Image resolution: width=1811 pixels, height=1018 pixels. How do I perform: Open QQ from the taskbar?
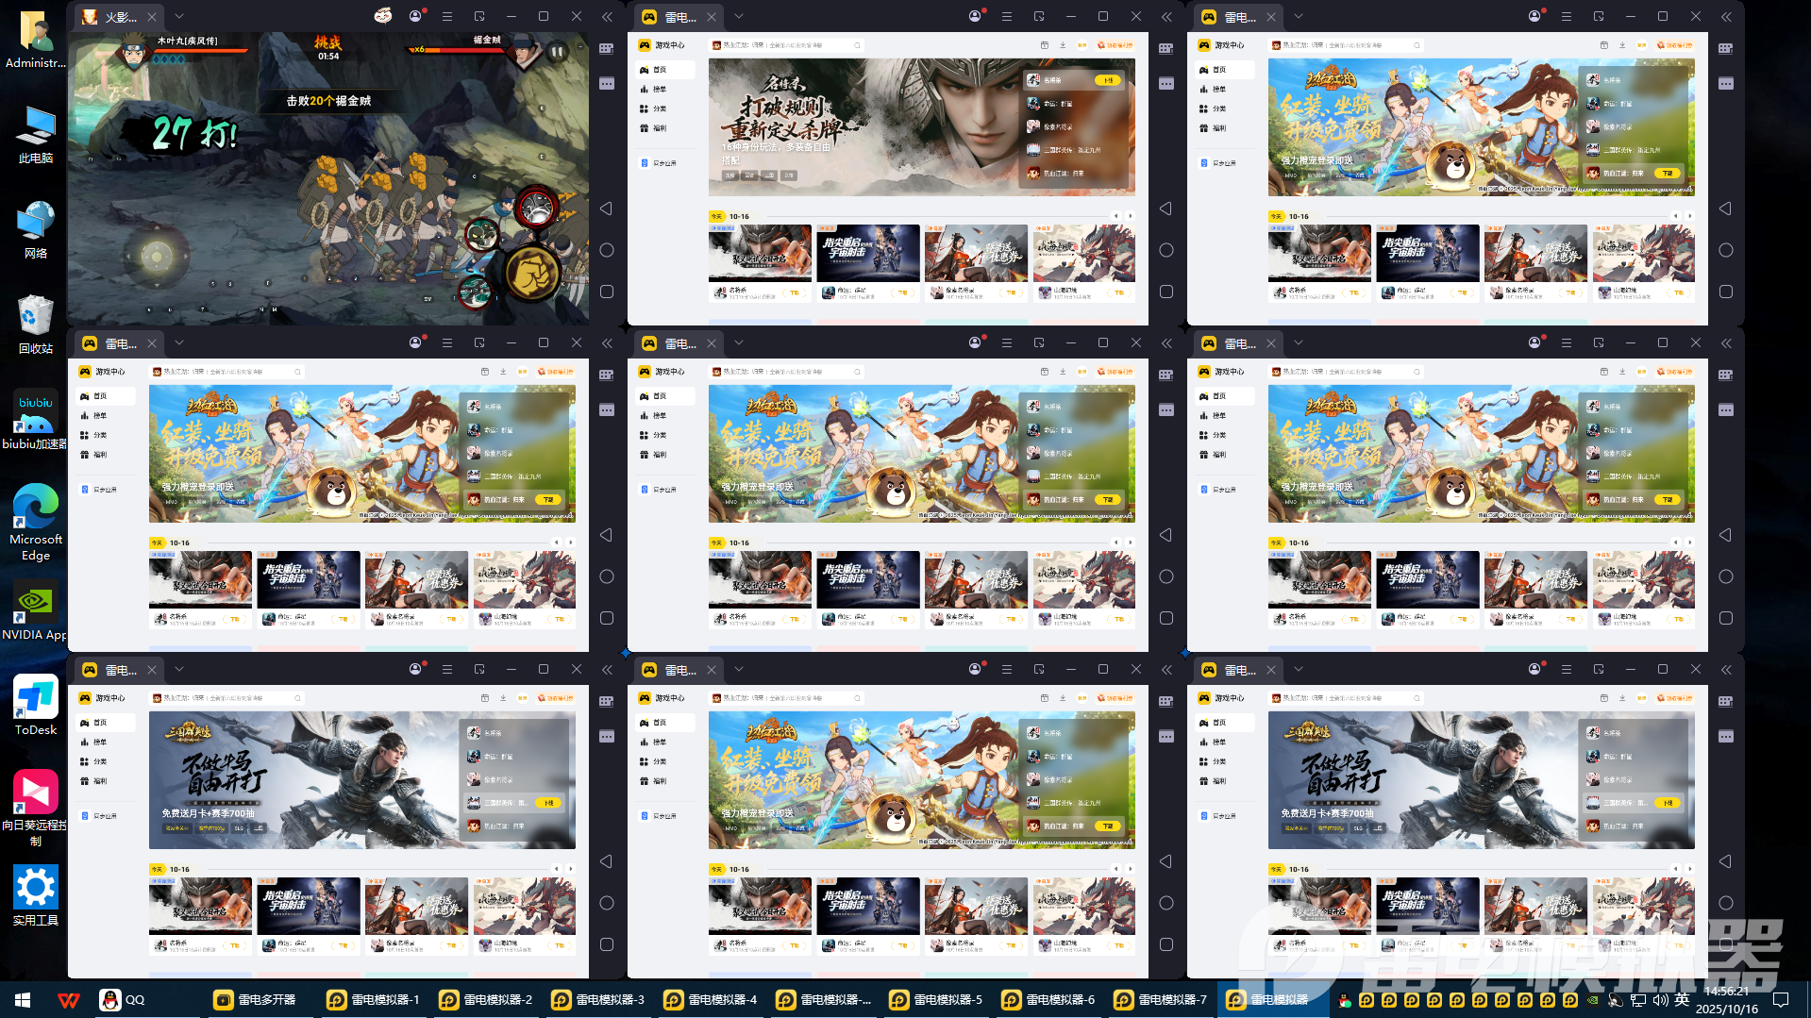point(124,1000)
